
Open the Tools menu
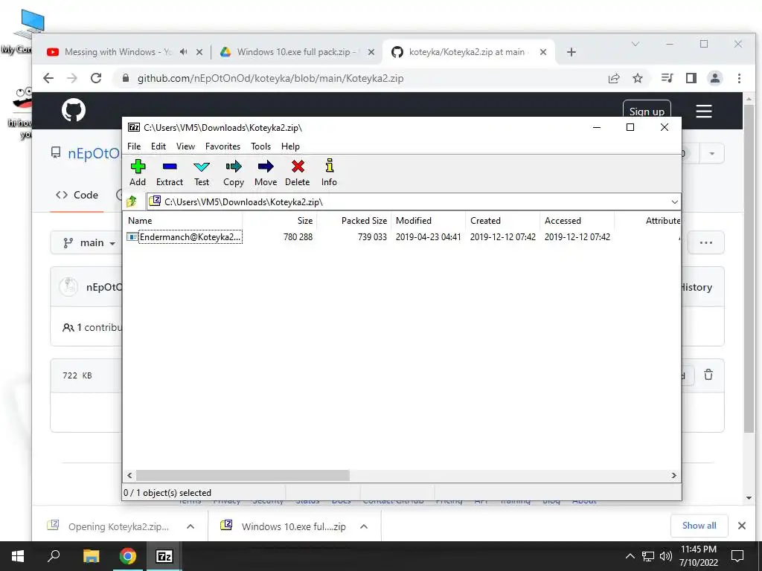click(x=260, y=146)
